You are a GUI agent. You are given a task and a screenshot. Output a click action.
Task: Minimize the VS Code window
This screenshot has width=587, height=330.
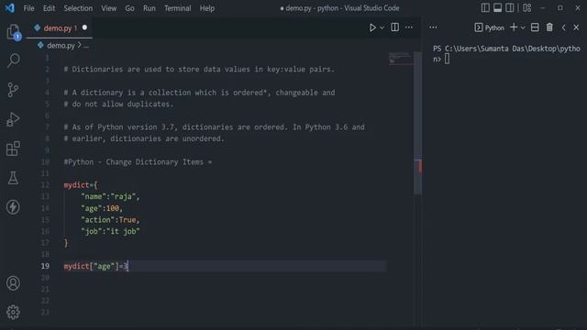542,8
